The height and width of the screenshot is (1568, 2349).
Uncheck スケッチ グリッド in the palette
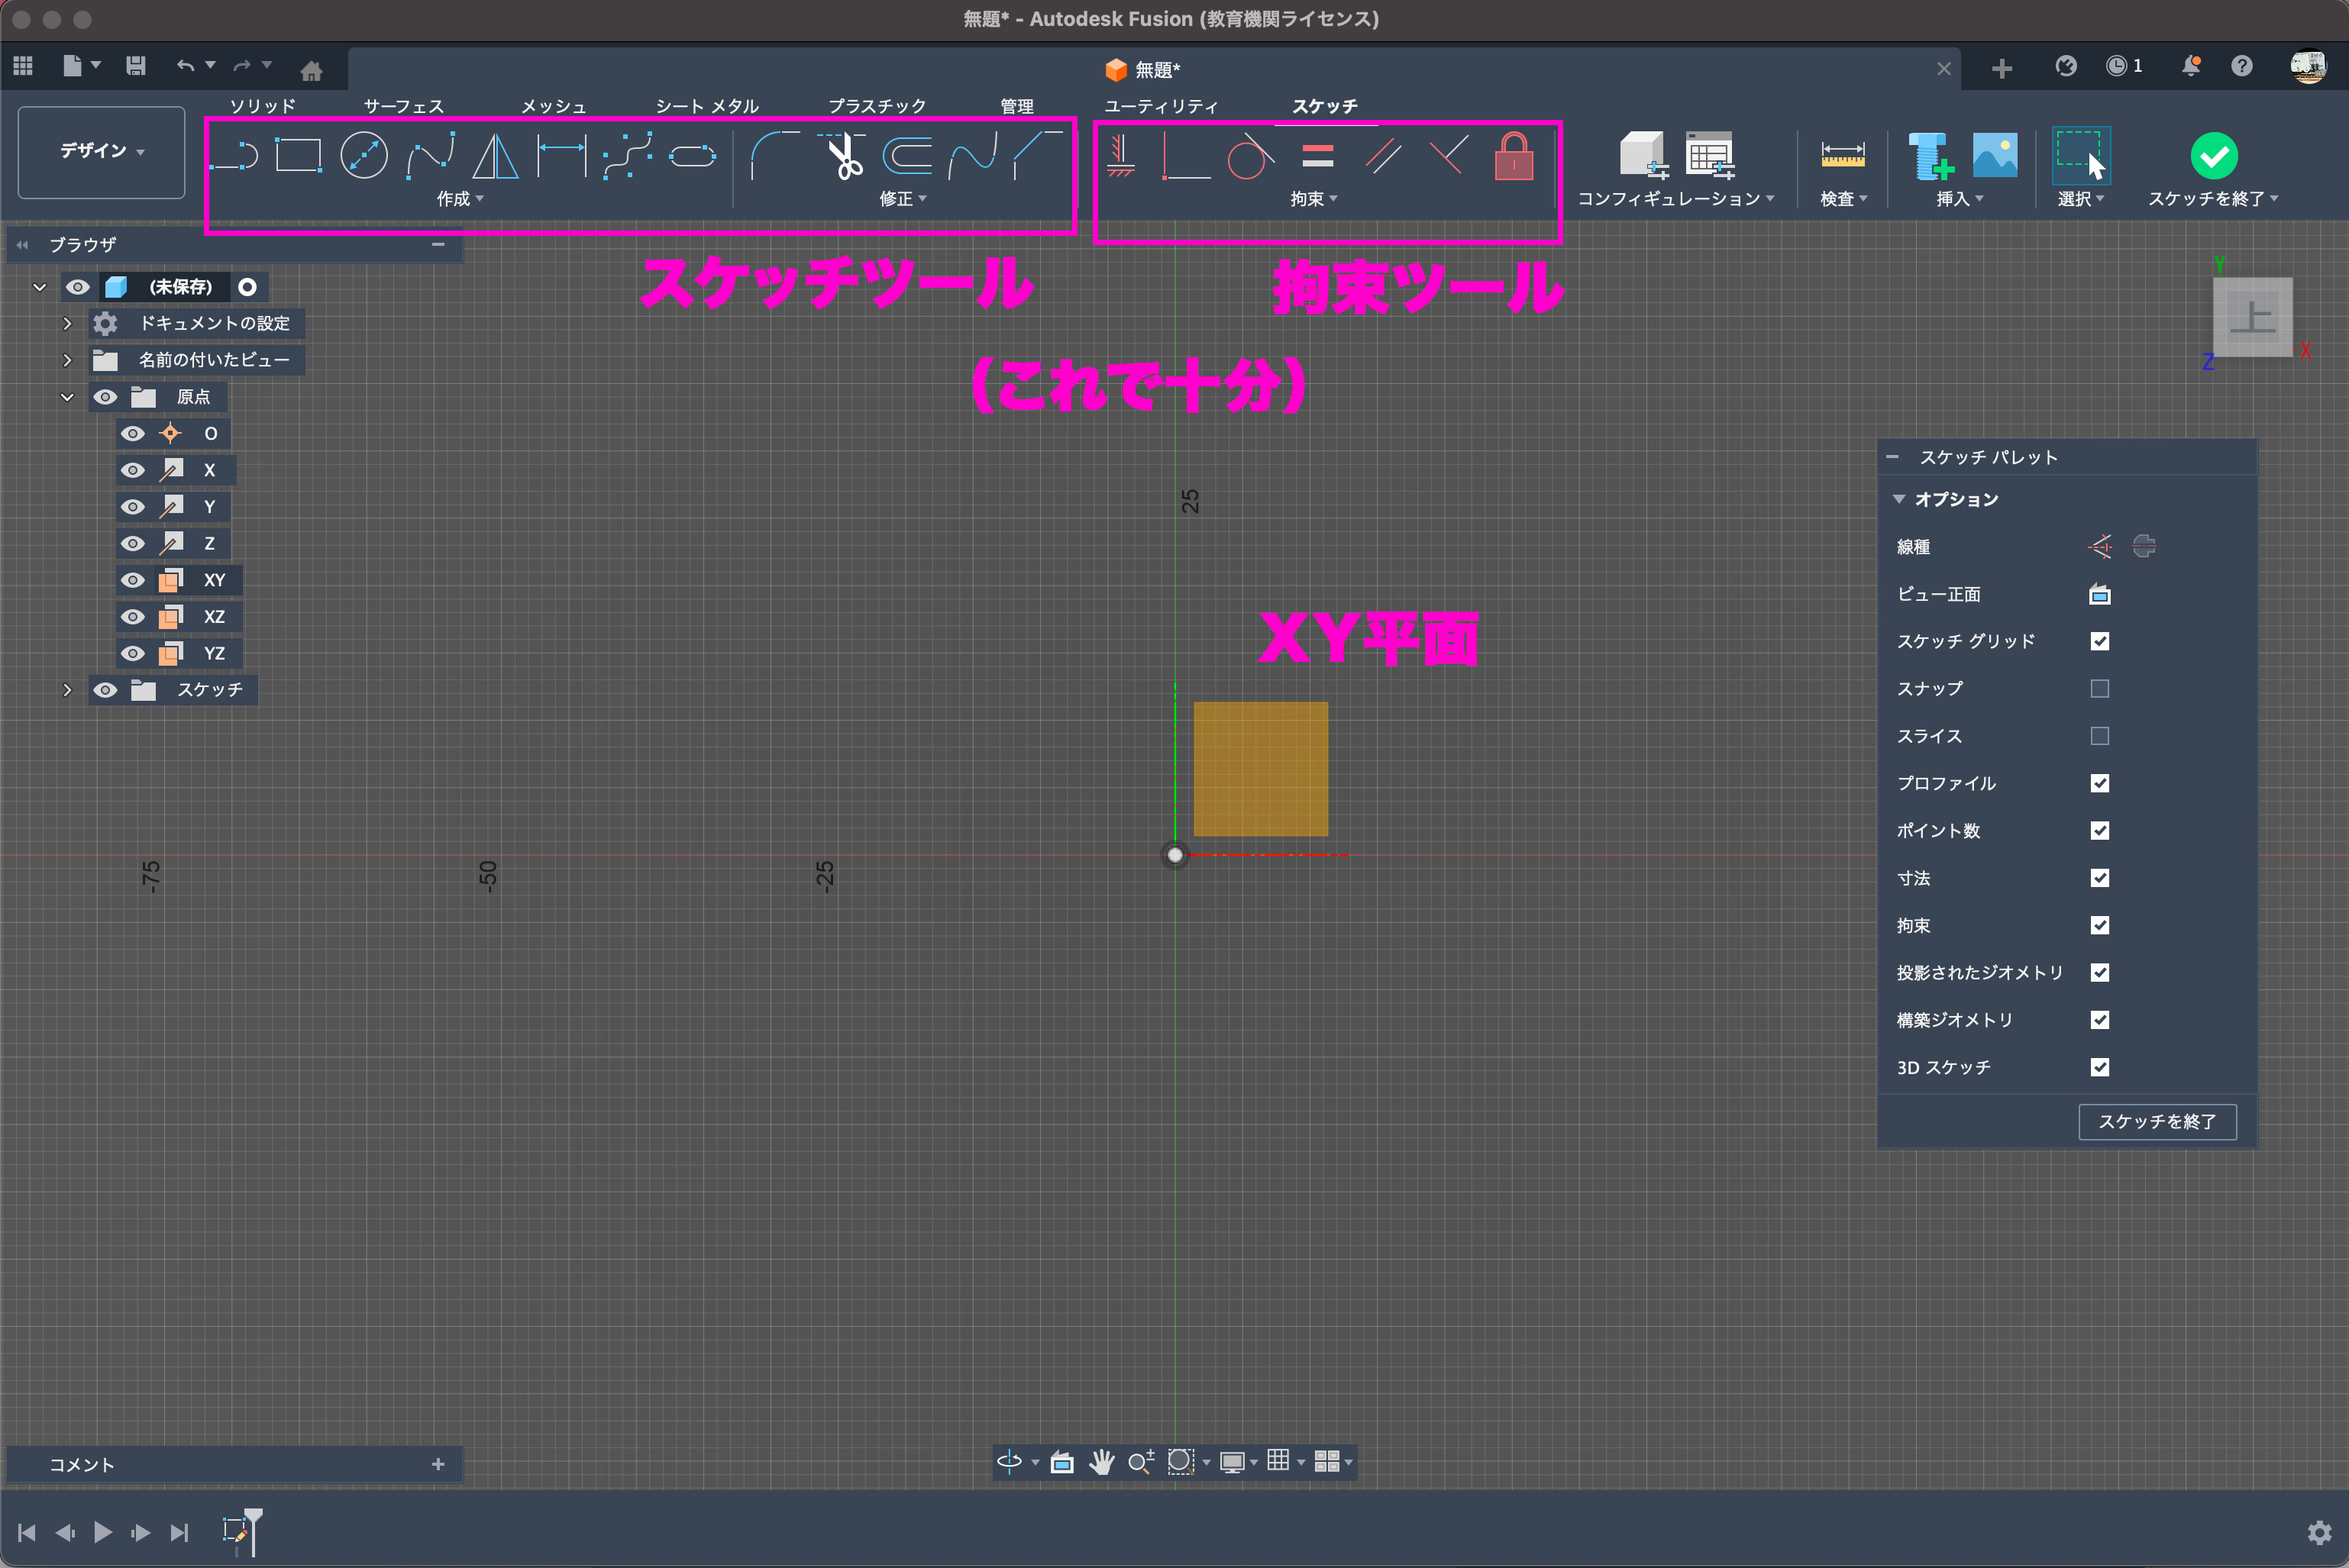click(2099, 641)
